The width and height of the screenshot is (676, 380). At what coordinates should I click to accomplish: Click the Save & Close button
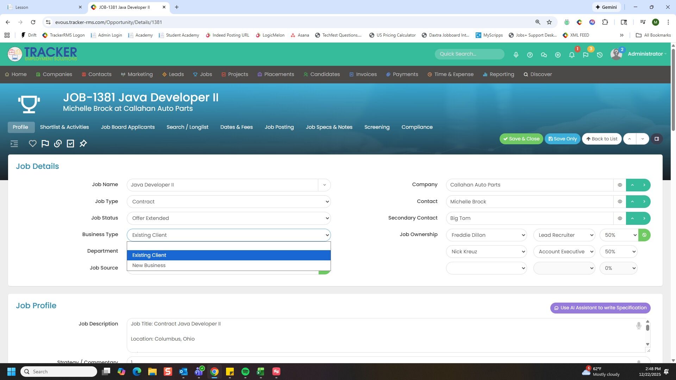tap(521, 139)
